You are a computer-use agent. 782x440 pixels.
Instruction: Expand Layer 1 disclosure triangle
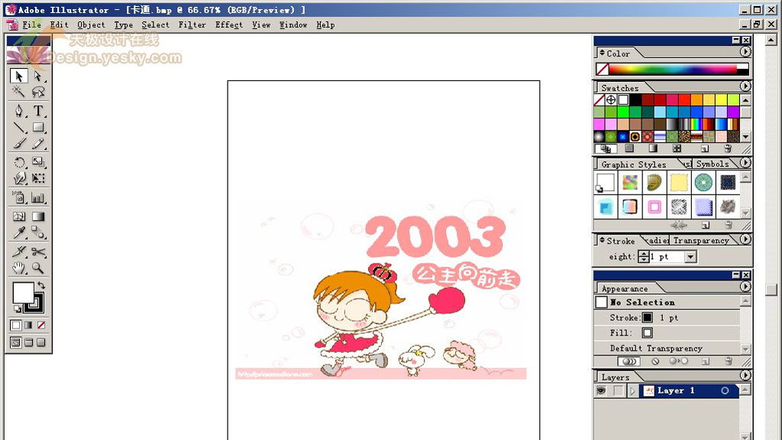(632, 390)
